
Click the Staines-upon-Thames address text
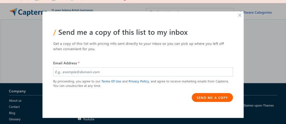(x=259, y=105)
